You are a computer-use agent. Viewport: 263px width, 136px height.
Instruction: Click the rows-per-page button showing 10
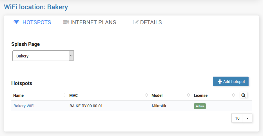pos(237,118)
